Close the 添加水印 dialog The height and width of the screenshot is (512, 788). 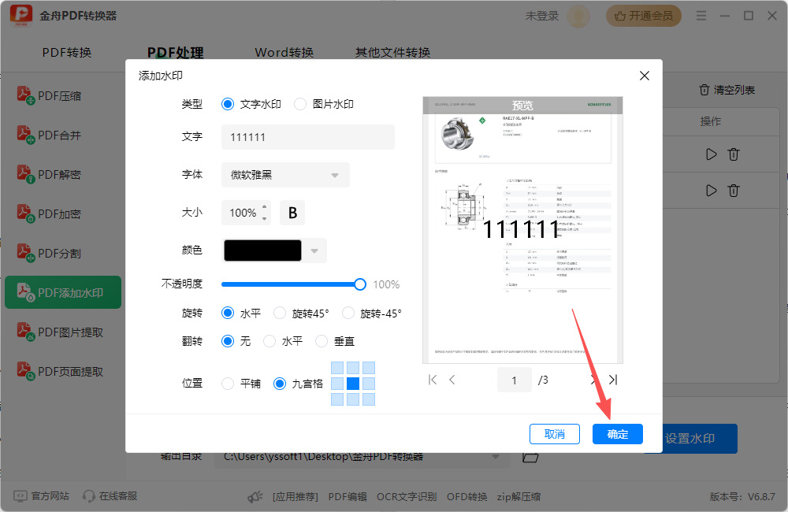[645, 76]
